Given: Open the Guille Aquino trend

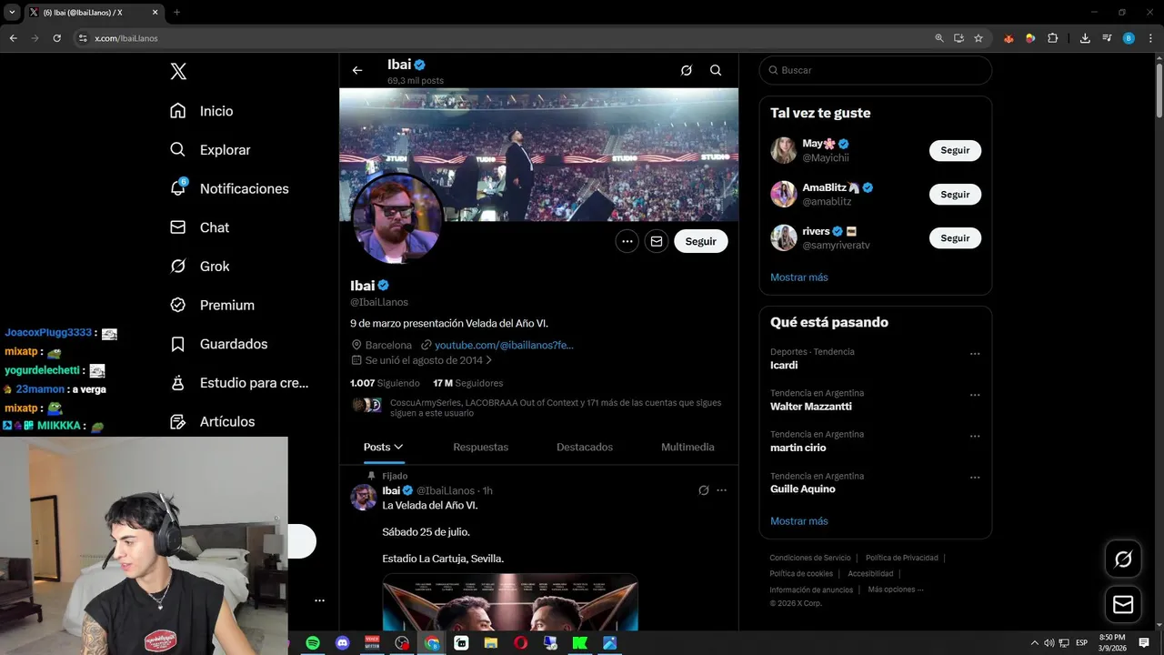Looking at the screenshot, I should click(x=803, y=489).
